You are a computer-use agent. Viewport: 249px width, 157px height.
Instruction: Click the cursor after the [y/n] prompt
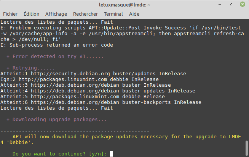pos(111,154)
